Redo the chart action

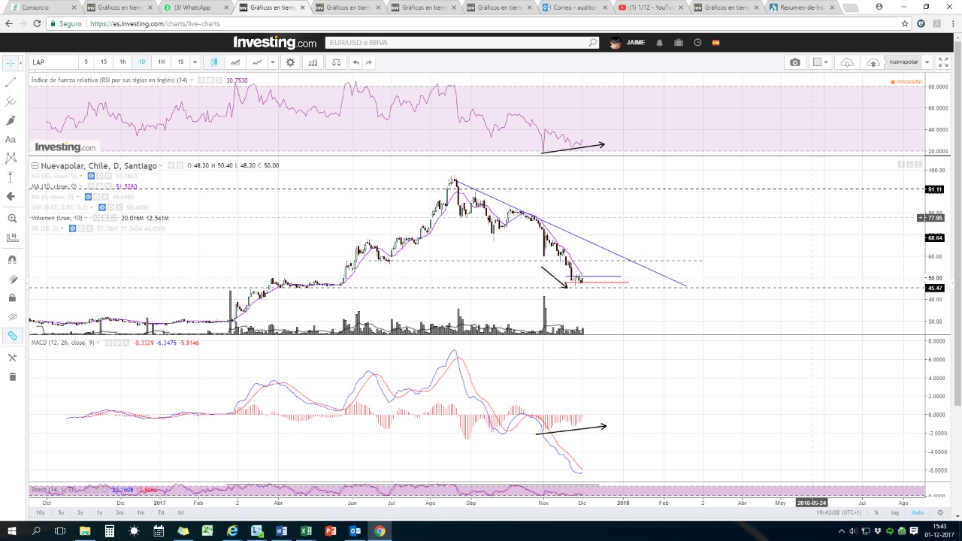tap(369, 62)
